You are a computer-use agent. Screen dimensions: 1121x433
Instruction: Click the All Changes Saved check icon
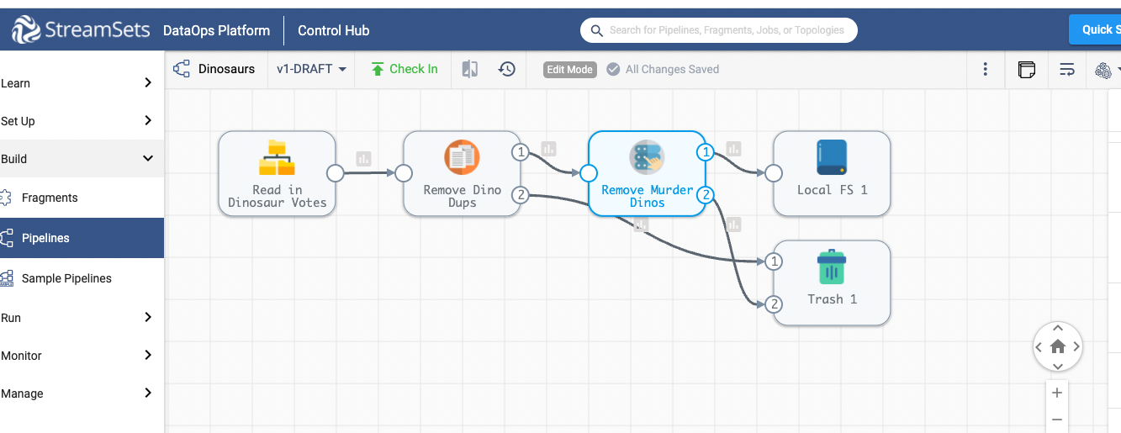[x=613, y=69]
